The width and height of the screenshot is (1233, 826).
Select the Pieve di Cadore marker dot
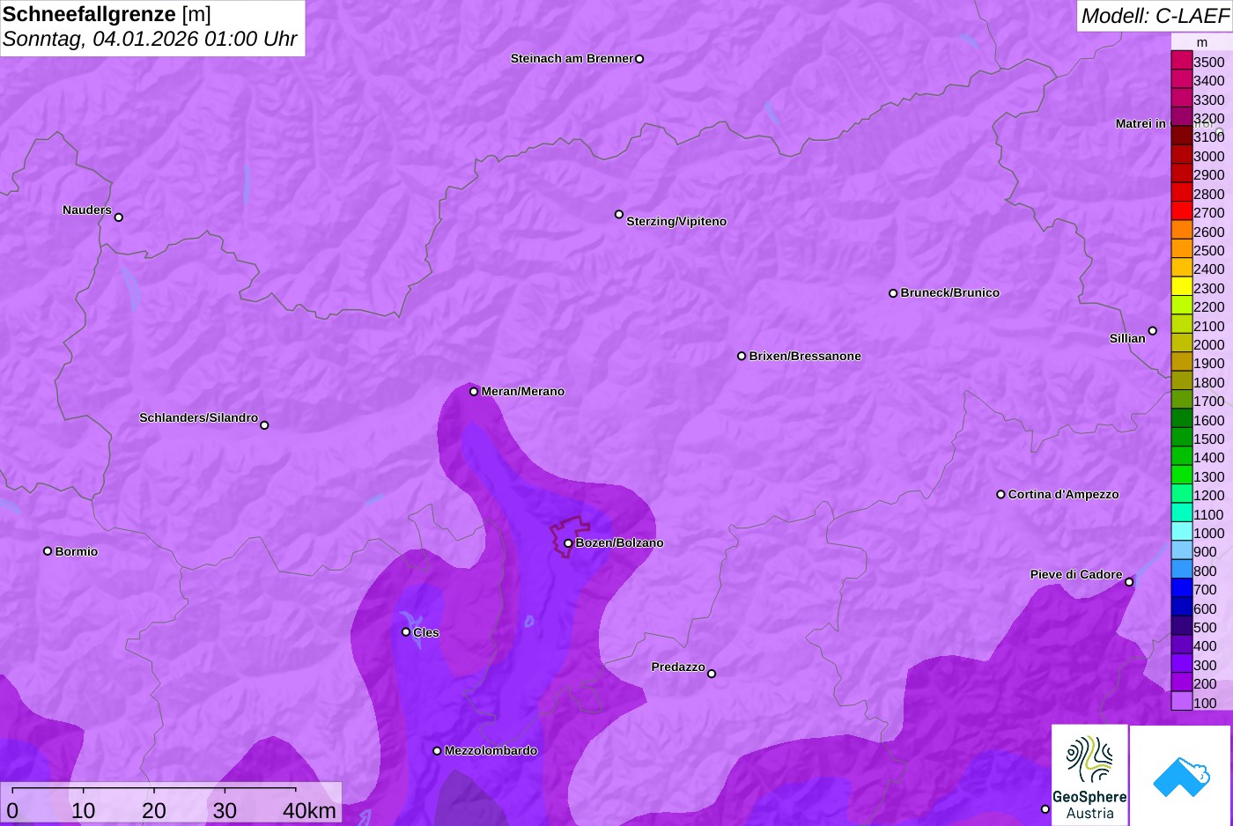(1129, 582)
